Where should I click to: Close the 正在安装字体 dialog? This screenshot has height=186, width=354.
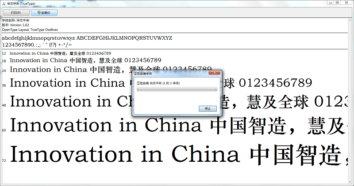215,72
